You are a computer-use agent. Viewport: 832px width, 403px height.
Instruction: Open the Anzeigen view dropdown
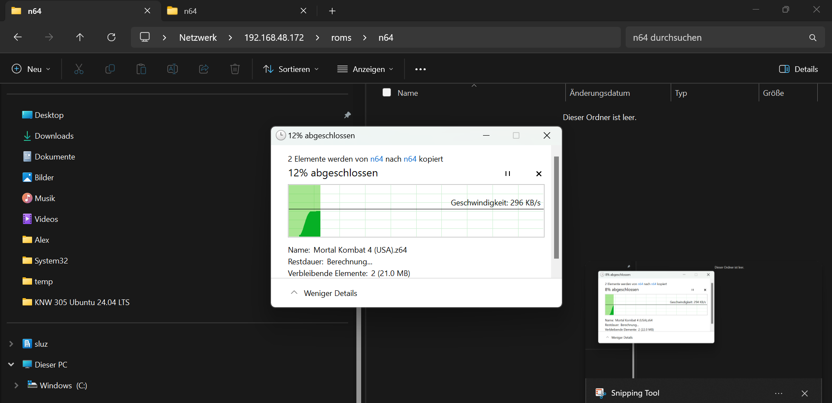coord(365,69)
